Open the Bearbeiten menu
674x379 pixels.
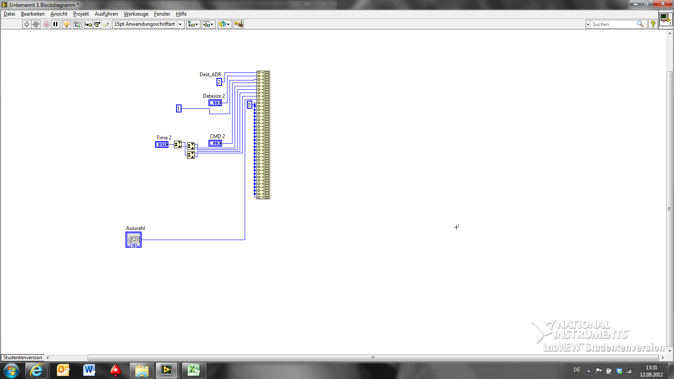point(33,14)
